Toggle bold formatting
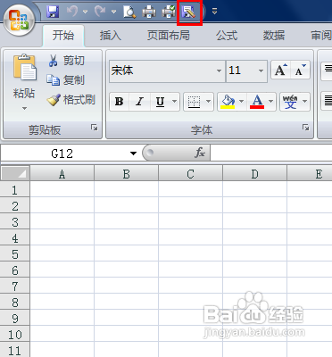Screen dimensions: 332x357 pyautogui.click(x=120, y=102)
